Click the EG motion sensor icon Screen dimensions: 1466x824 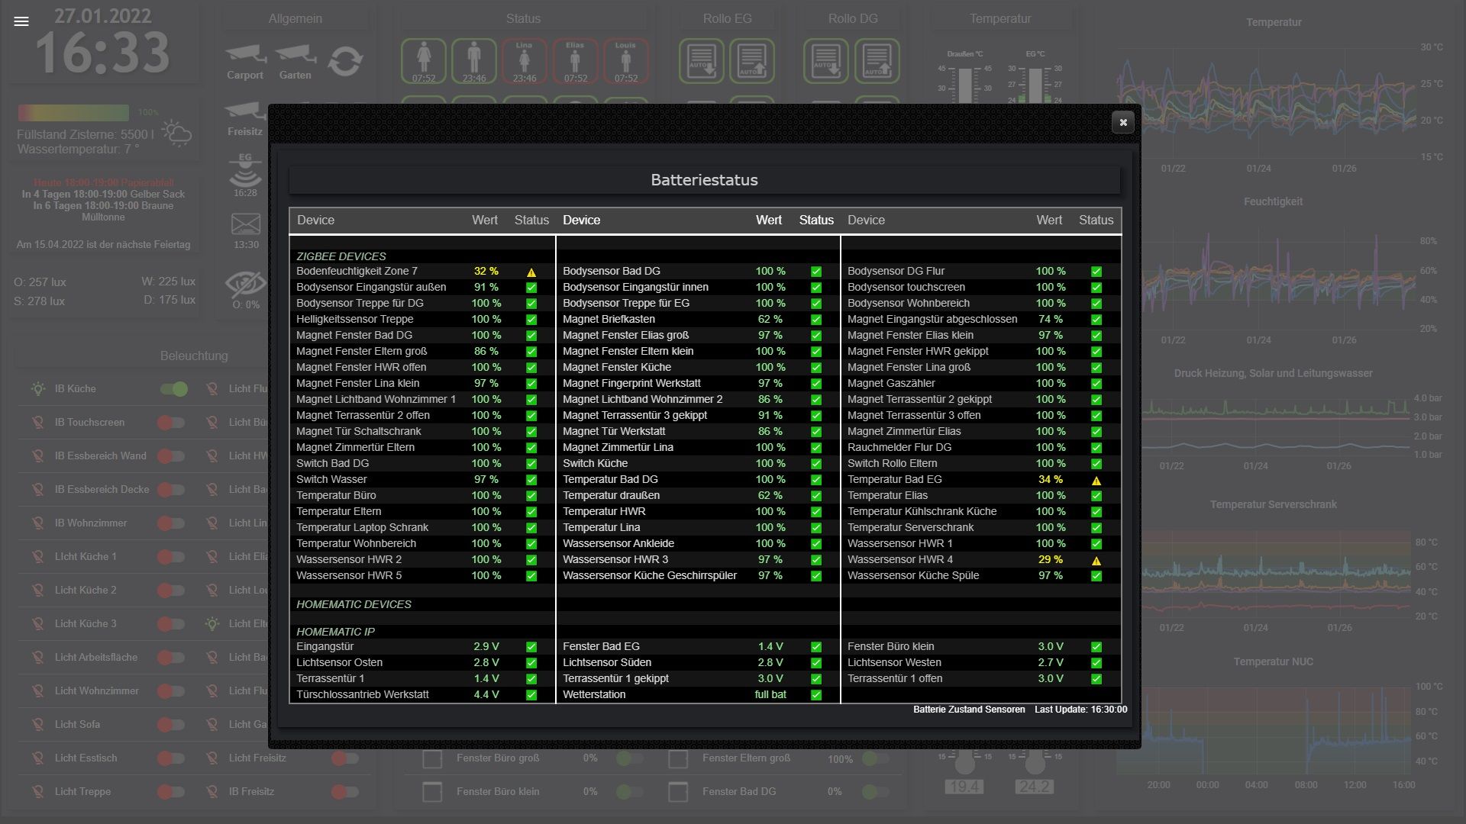click(x=245, y=170)
